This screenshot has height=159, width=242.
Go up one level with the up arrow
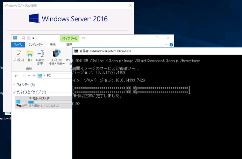coord(34,76)
